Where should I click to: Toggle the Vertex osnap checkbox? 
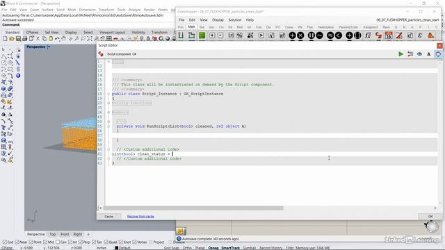[x=134, y=242]
